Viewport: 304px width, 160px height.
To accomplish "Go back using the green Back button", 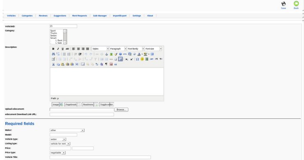I will coord(296,5).
